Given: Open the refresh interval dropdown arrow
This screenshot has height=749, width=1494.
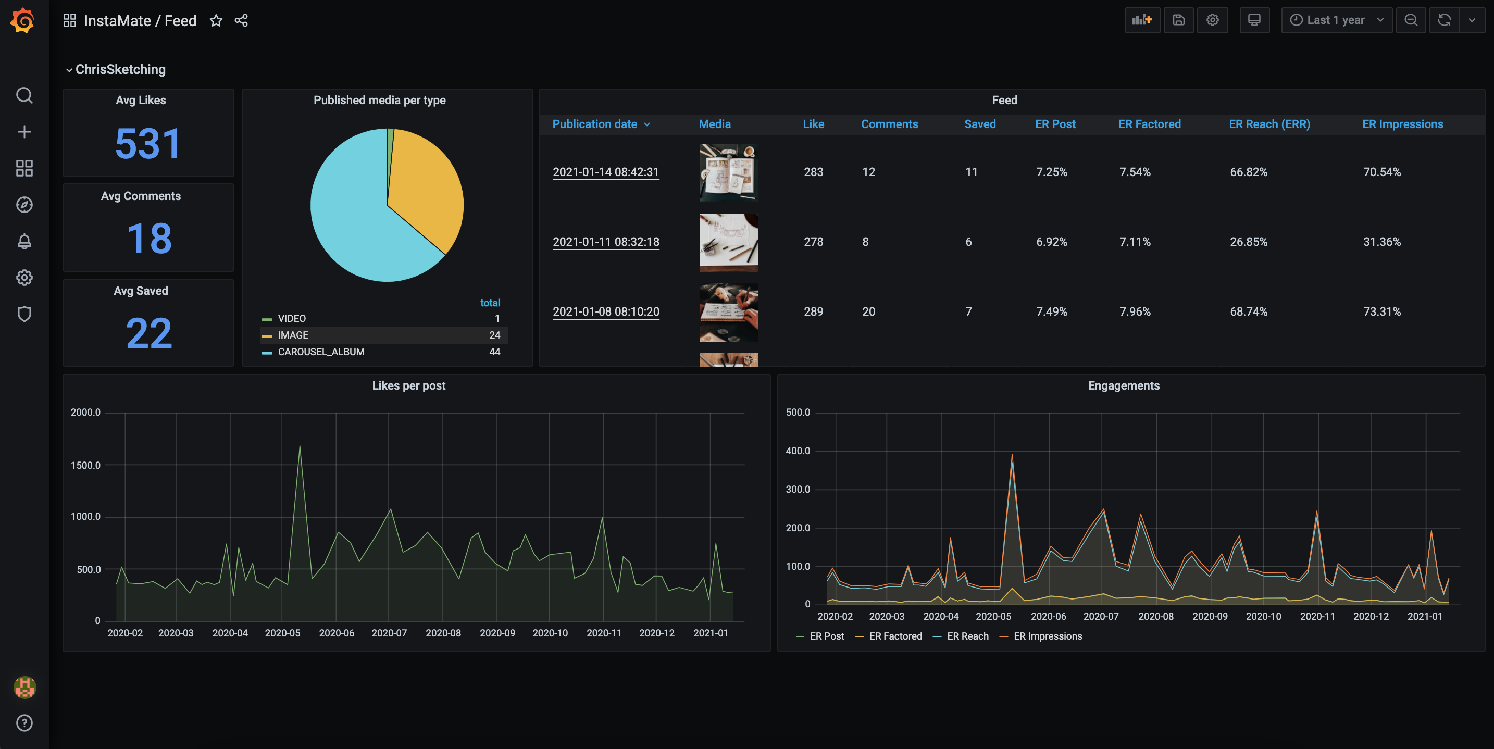Looking at the screenshot, I should [x=1472, y=20].
